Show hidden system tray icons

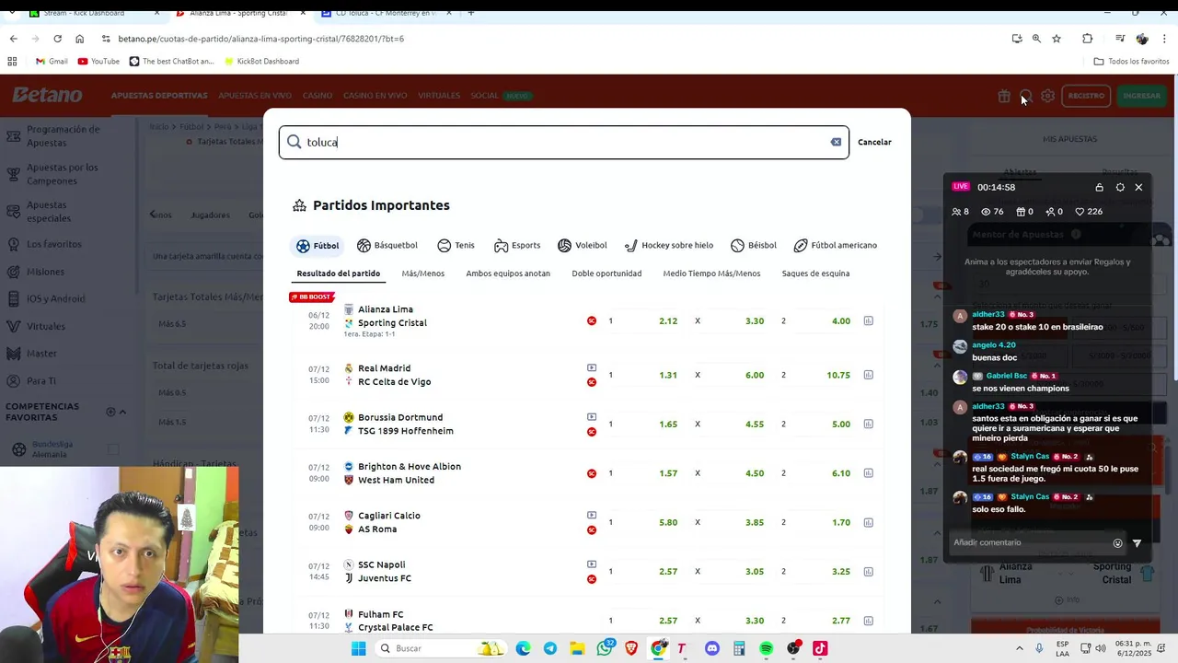click(1019, 648)
